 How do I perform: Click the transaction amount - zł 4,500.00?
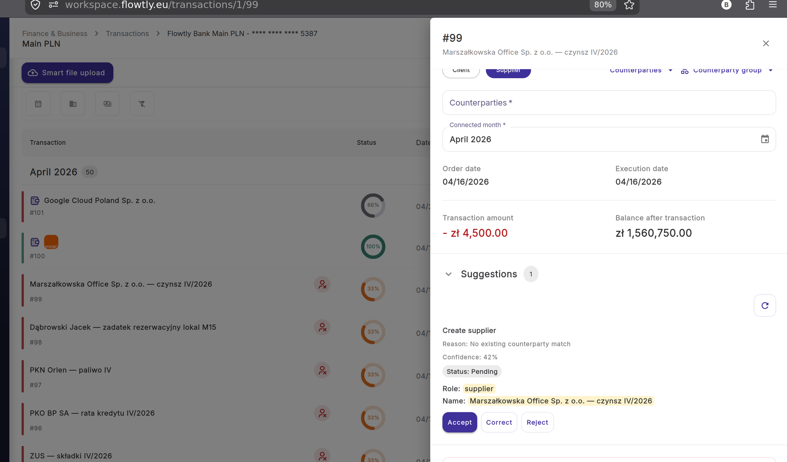pyautogui.click(x=475, y=233)
